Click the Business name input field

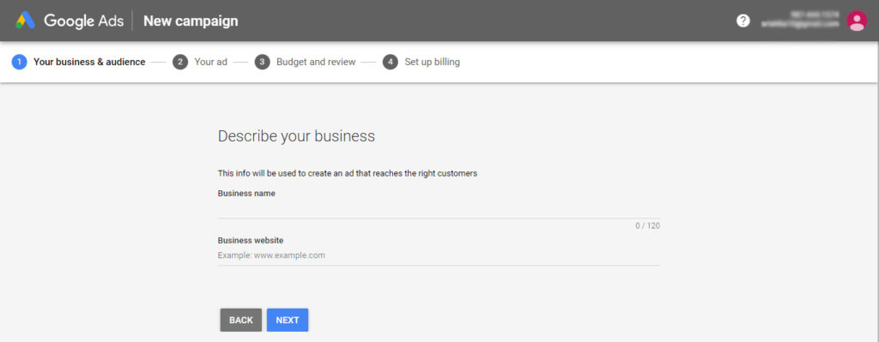(439, 209)
